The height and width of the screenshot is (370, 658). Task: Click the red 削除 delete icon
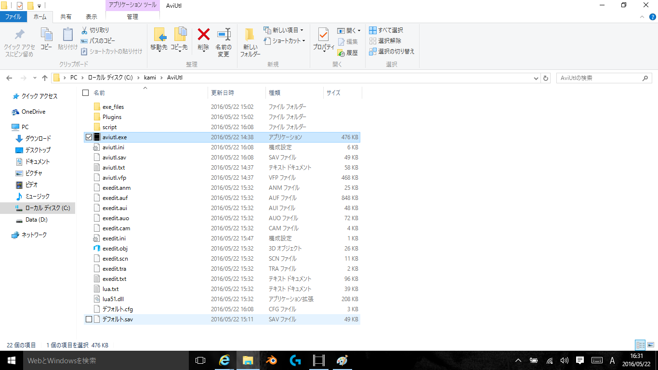204,35
